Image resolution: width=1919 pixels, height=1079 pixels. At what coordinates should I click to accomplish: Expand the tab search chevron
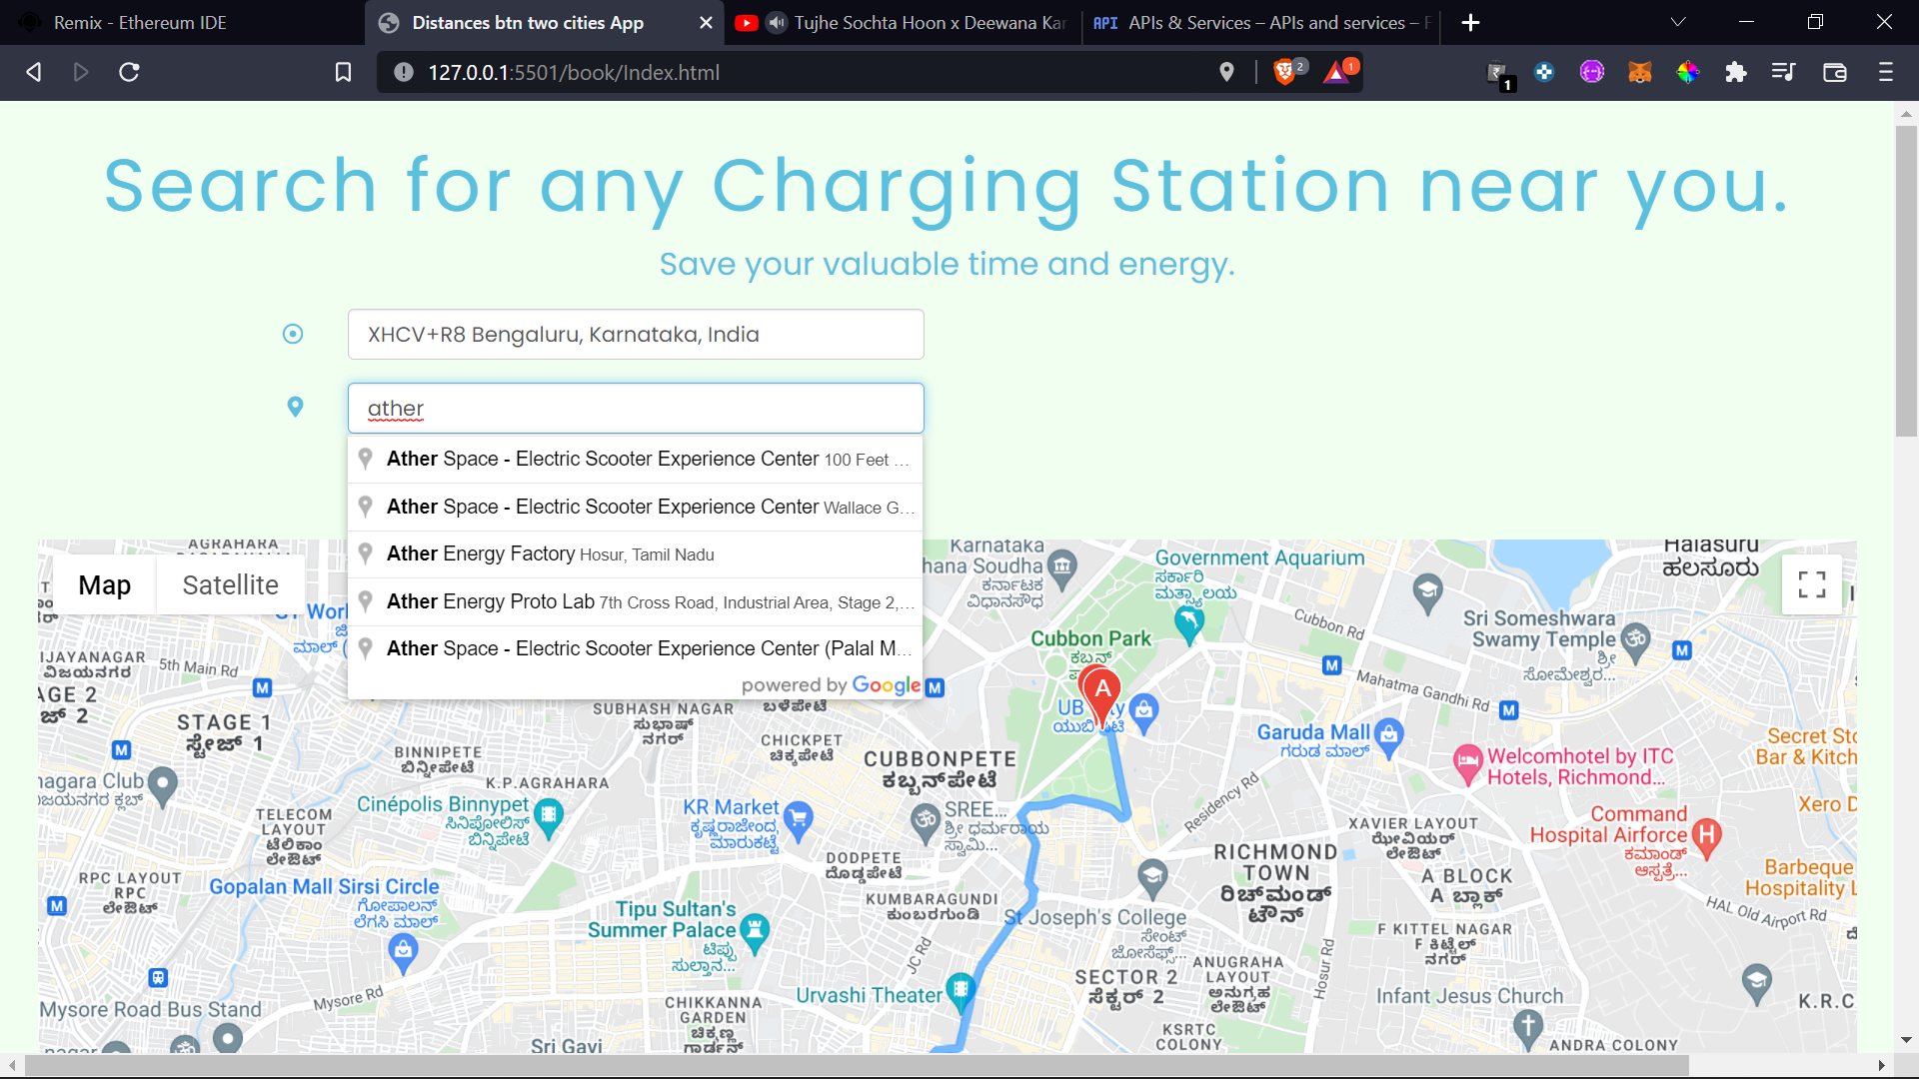click(x=1678, y=22)
